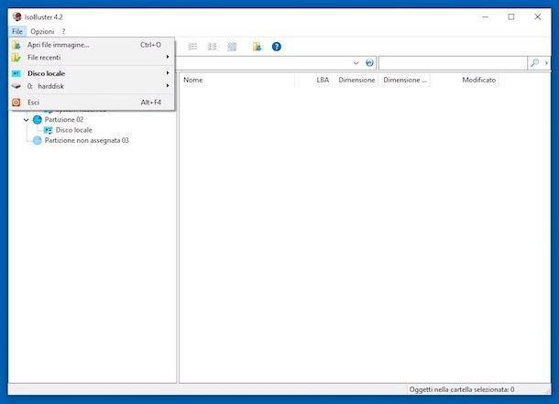Viewport: 559px width, 404px height.
Task: Select 0: harddisk menu entry
Action: coord(92,86)
